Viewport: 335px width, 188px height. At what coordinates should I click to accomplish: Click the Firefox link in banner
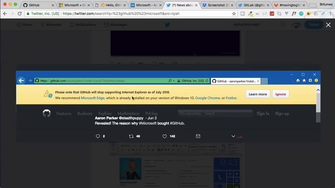231,98
